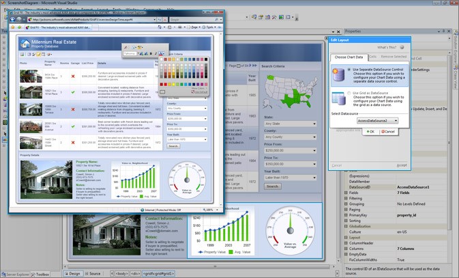Click the next page arrow in the designer grid pager
This screenshot has width=459, height=278.
point(250,66)
